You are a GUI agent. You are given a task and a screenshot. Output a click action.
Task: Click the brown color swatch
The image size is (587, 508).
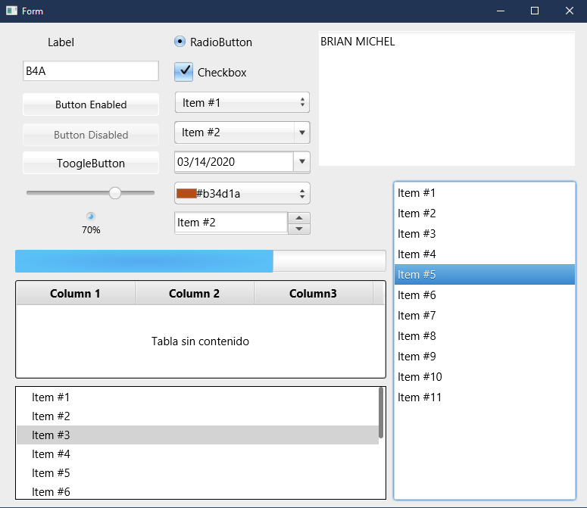(186, 193)
